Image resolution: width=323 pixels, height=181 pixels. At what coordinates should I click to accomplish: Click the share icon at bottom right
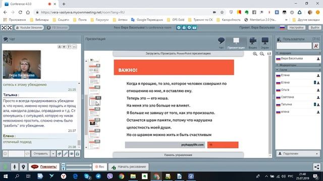tap(316, 167)
